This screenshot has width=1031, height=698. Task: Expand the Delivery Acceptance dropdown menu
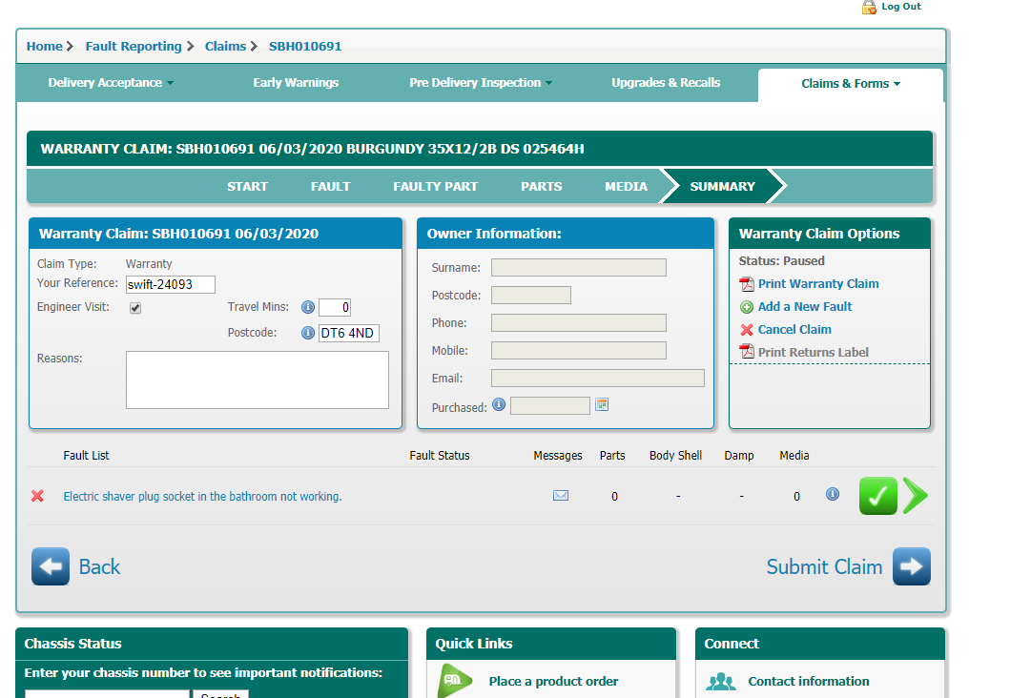[111, 83]
